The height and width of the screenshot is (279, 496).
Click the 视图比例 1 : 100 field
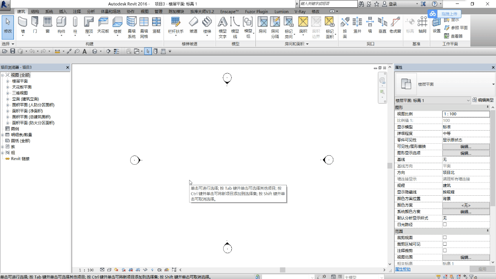coord(466,114)
